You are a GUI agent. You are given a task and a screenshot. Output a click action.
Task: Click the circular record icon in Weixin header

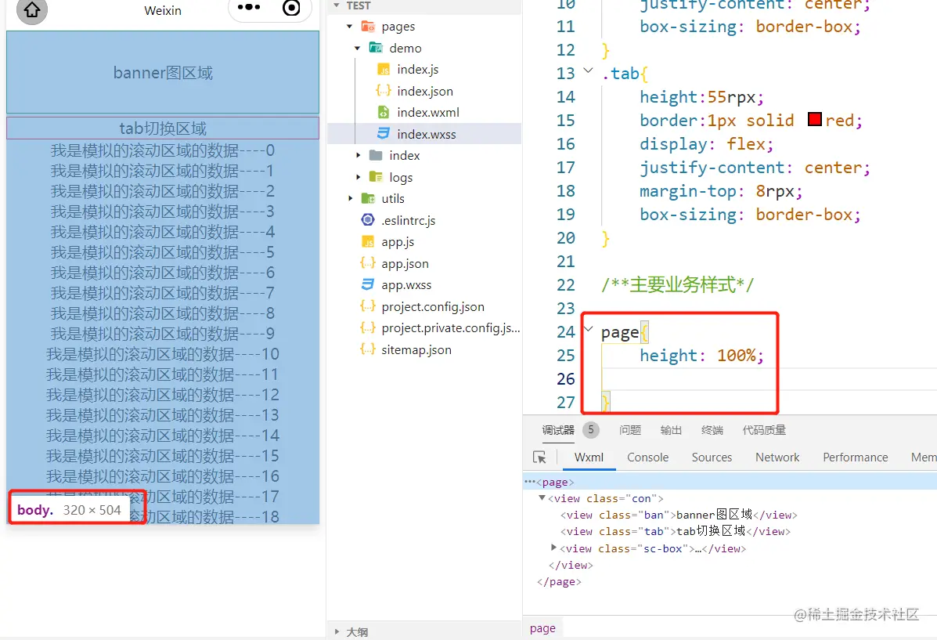click(x=291, y=8)
